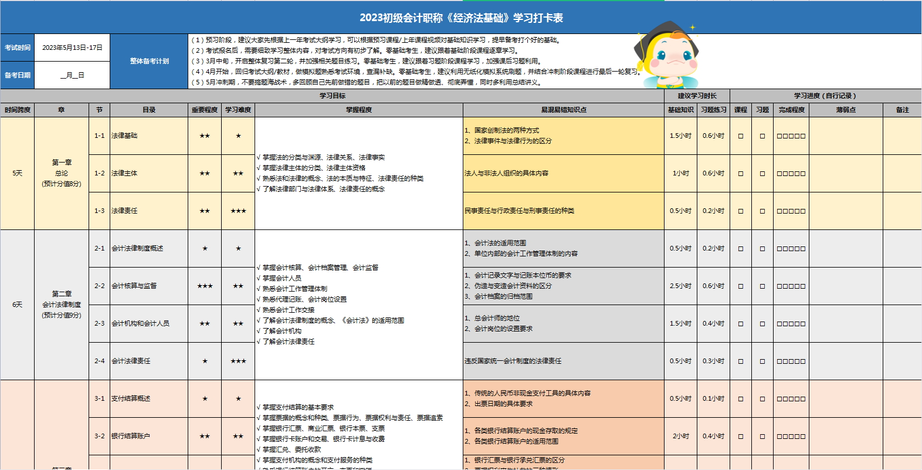Select the 备考日期 label cell

[x=18, y=75]
